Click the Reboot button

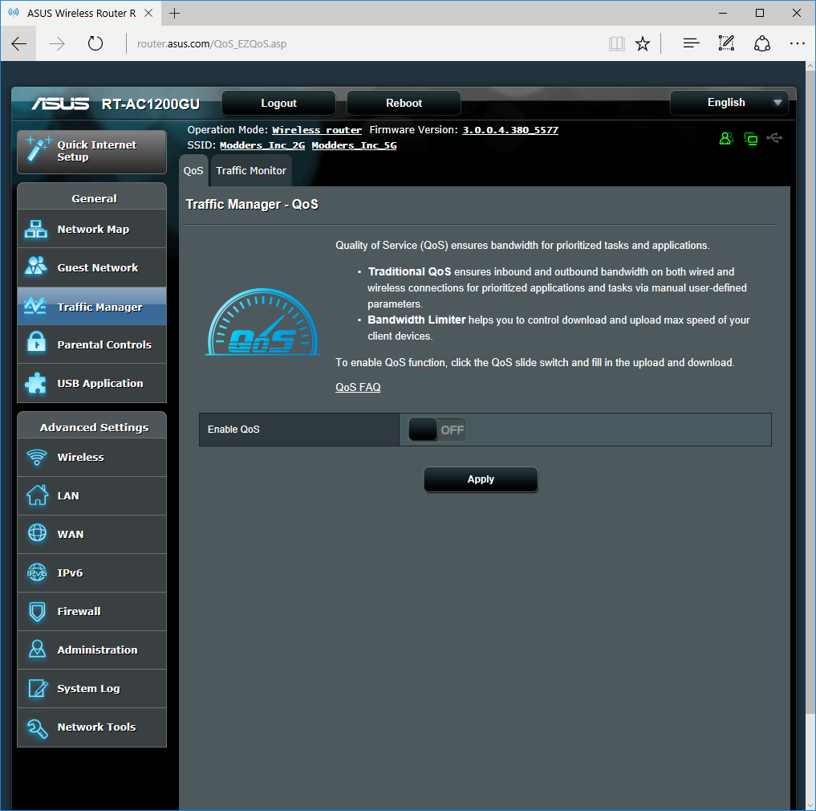click(404, 103)
